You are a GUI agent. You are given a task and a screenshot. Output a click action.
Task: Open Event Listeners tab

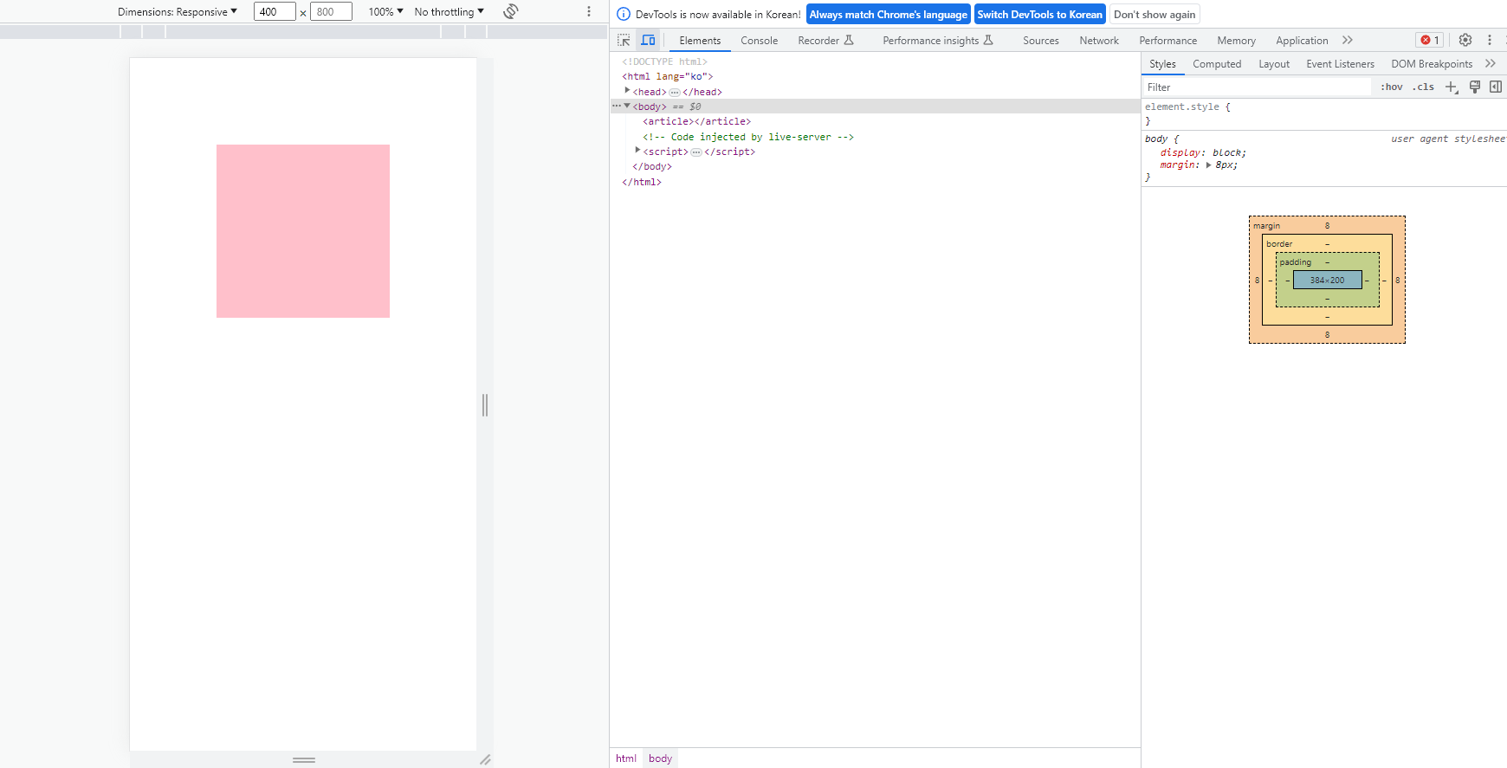coord(1340,63)
